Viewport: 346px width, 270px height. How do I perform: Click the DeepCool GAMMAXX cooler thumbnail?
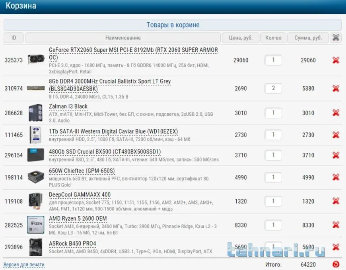(x=35, y=201)
